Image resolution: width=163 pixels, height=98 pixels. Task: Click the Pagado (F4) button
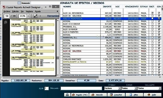coord(80,95)
